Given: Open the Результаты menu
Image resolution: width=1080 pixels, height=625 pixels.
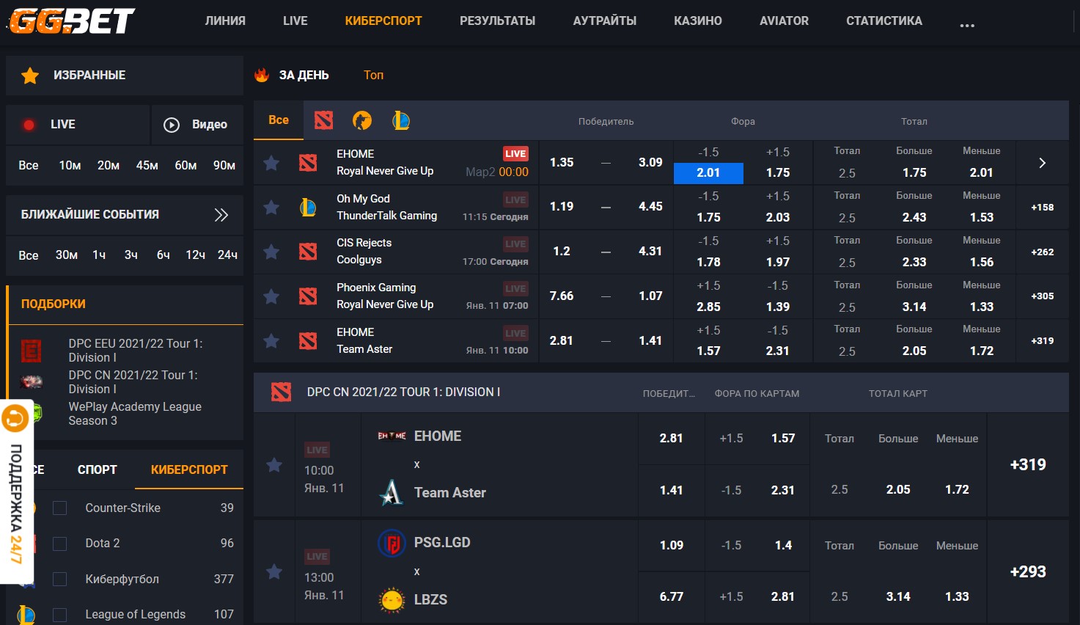Looking at the screenshot, I should [x=497, y=21].
